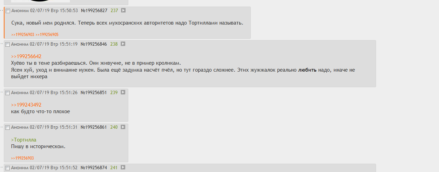
Task: Open post menu arrow on post 239
Action: pyautogui.click(x=123, y=92)
